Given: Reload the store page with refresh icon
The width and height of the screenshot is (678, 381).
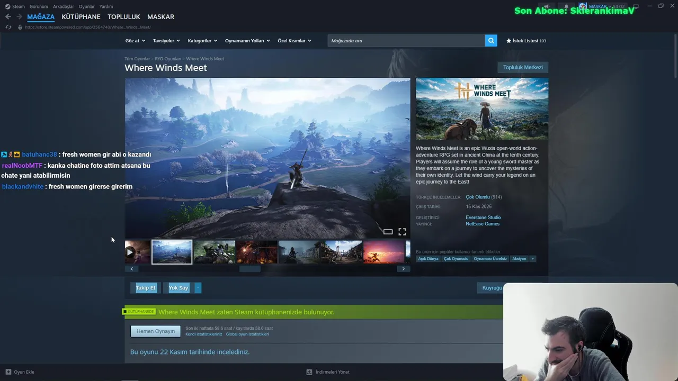Looking at the screenshot, I should click(8, 27).
